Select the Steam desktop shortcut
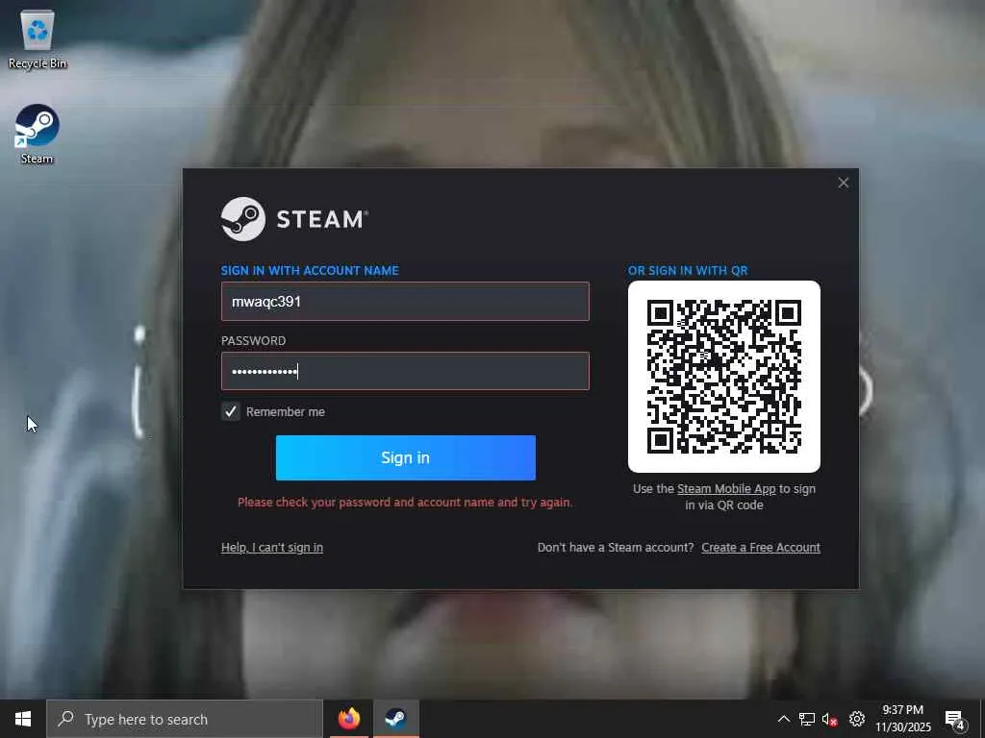The height and width of the screenshot is (738, 985). point(38,135)
